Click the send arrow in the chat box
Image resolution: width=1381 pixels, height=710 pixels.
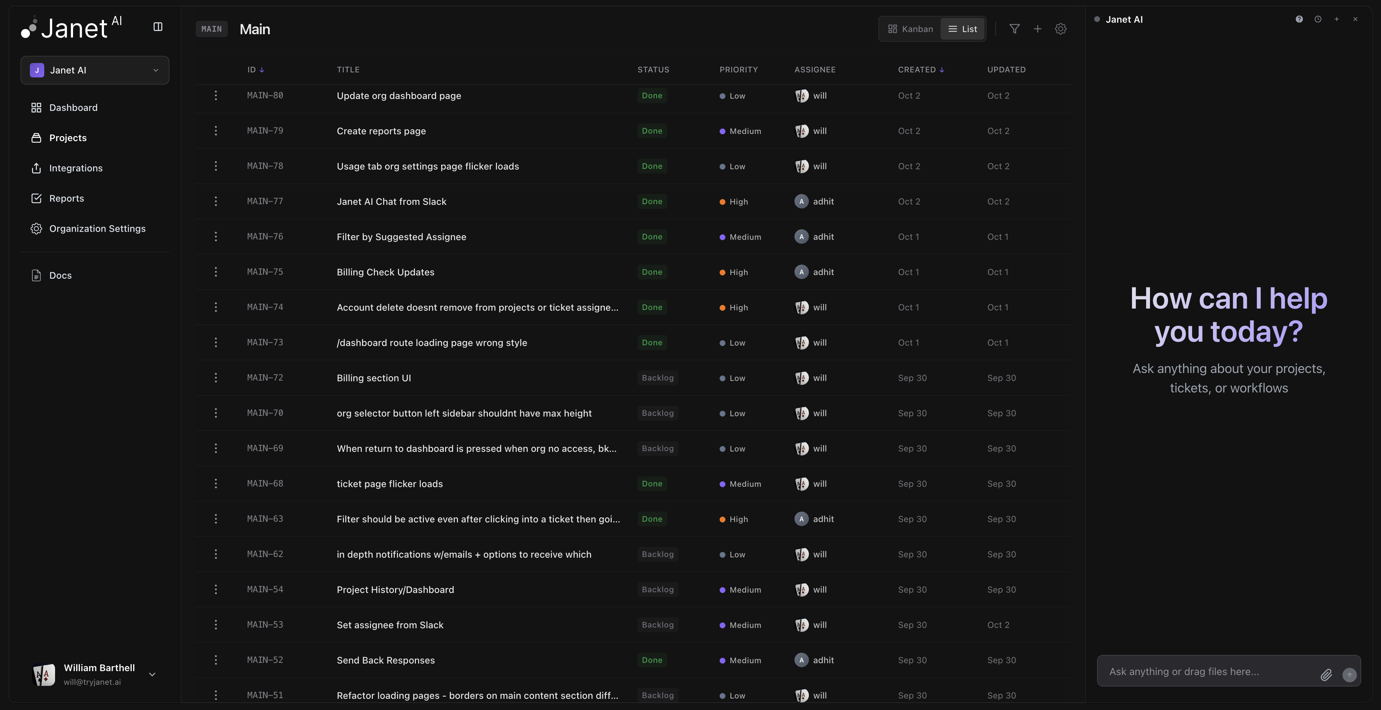pyautogui.click(x=1349, y=675)
